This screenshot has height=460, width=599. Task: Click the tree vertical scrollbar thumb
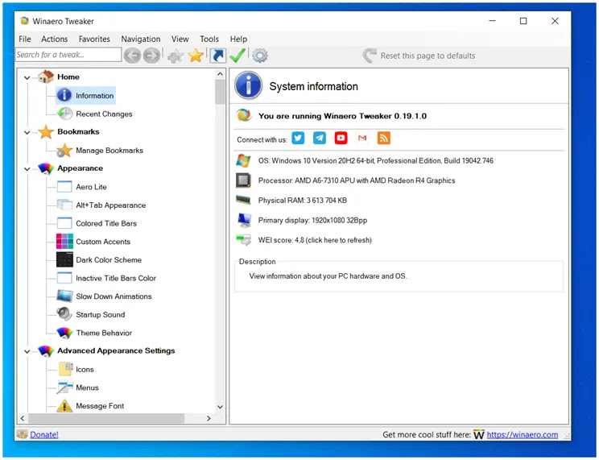(220, 92)
